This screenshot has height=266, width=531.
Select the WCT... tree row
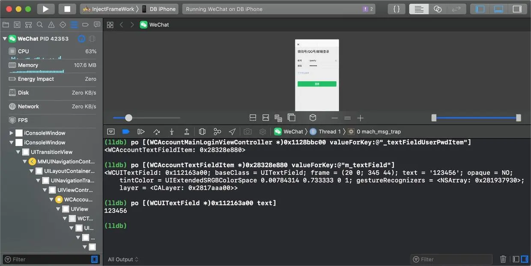tap(51, 219)
